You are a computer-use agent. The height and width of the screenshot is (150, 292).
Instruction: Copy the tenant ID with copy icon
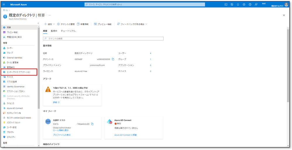click(113, 59)
